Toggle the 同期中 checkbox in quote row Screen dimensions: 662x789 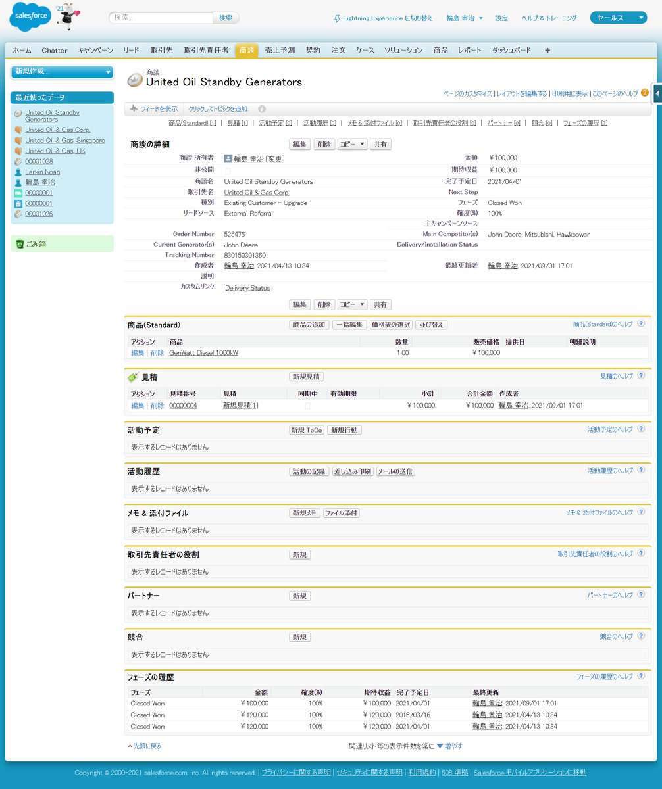click(x=307, y=406)
